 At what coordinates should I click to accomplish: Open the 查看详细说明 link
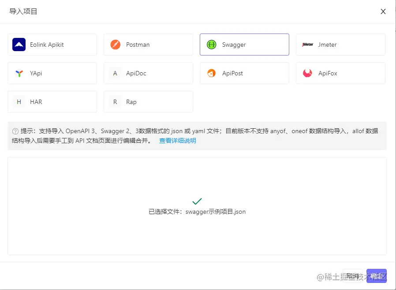tap(178, 141)
